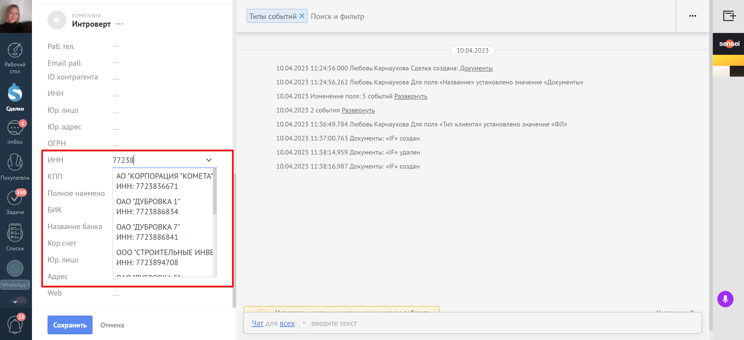The width and height of the screenshot is (744, 340).
Task: Click add-window icon at top right
Action: [729, 16]
